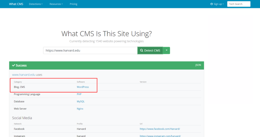Open the What CMS home logo link

(x=16, y=4)
